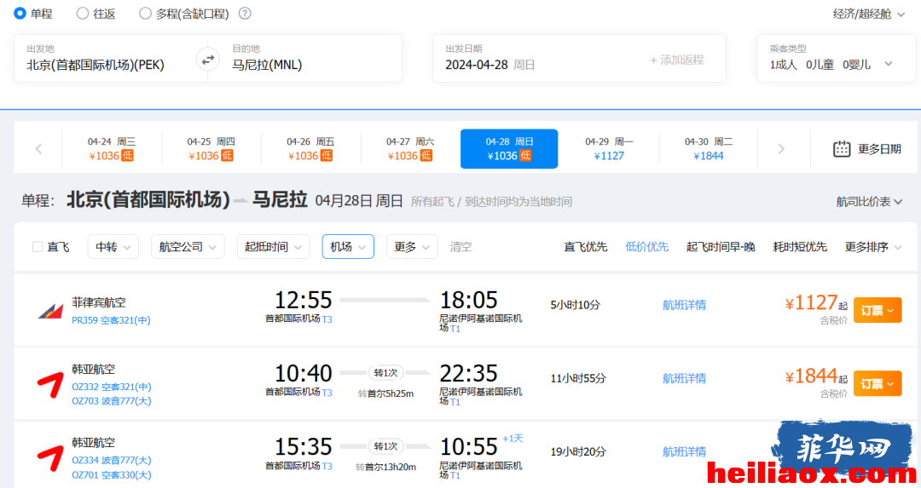Click 转1次 badge on 10:40 flight
The height and width of the screenshot is (488, 921).
(386, 373)
